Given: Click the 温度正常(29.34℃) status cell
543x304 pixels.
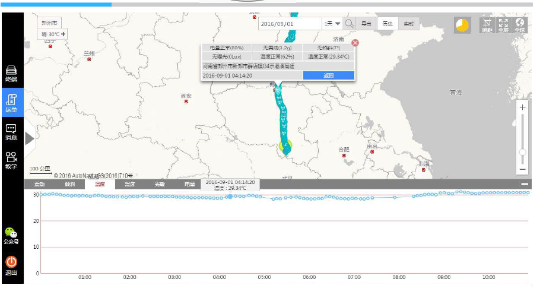Looking at the screenshot, I should [x=329, y=56].
